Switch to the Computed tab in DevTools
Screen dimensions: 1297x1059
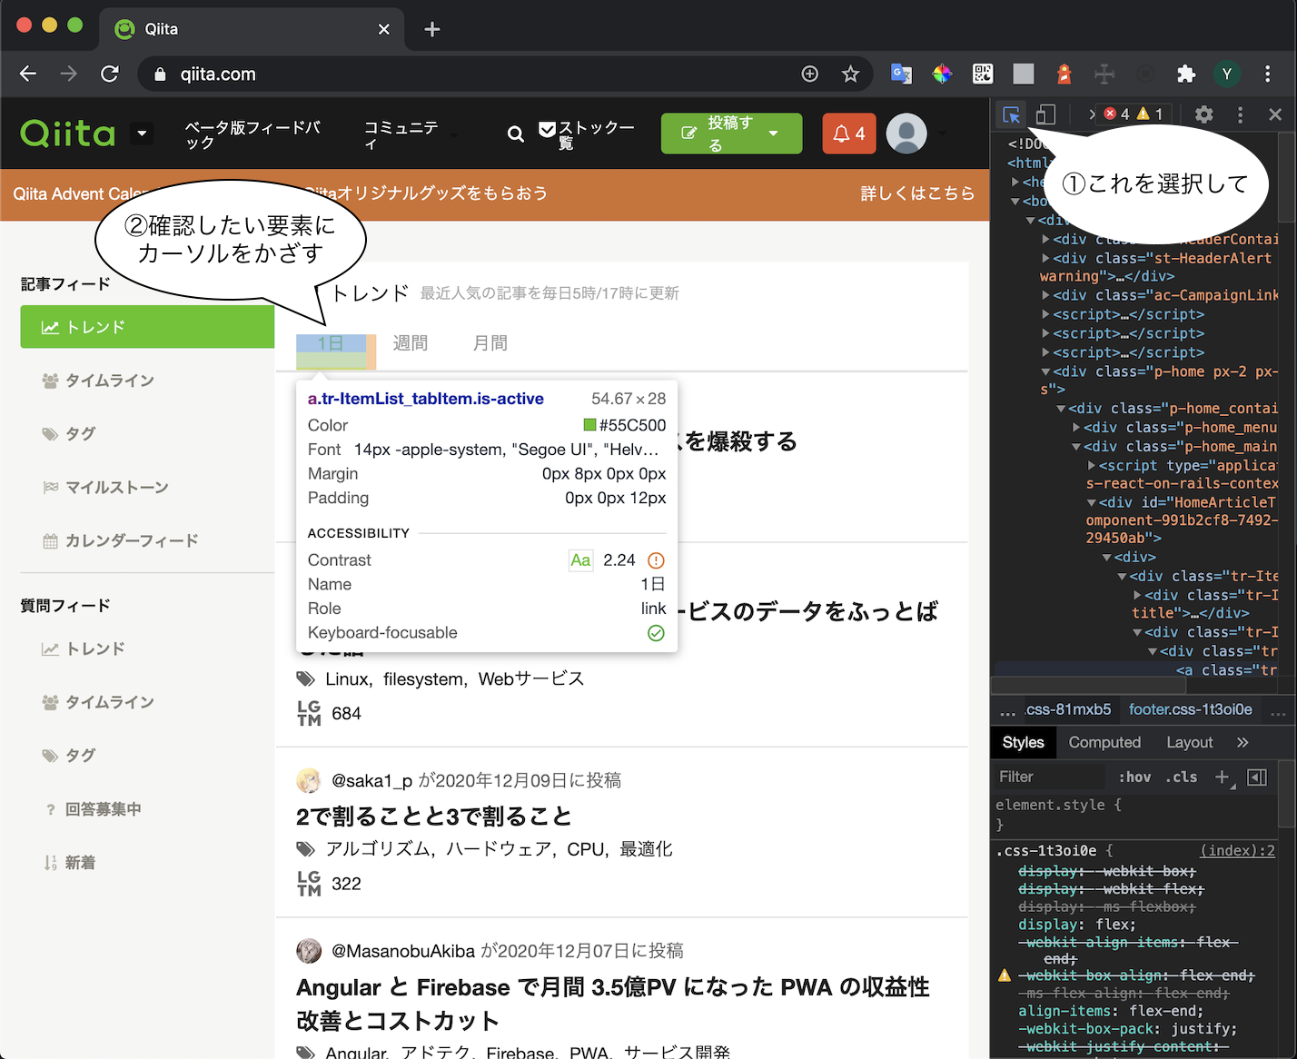[1104, 742]
